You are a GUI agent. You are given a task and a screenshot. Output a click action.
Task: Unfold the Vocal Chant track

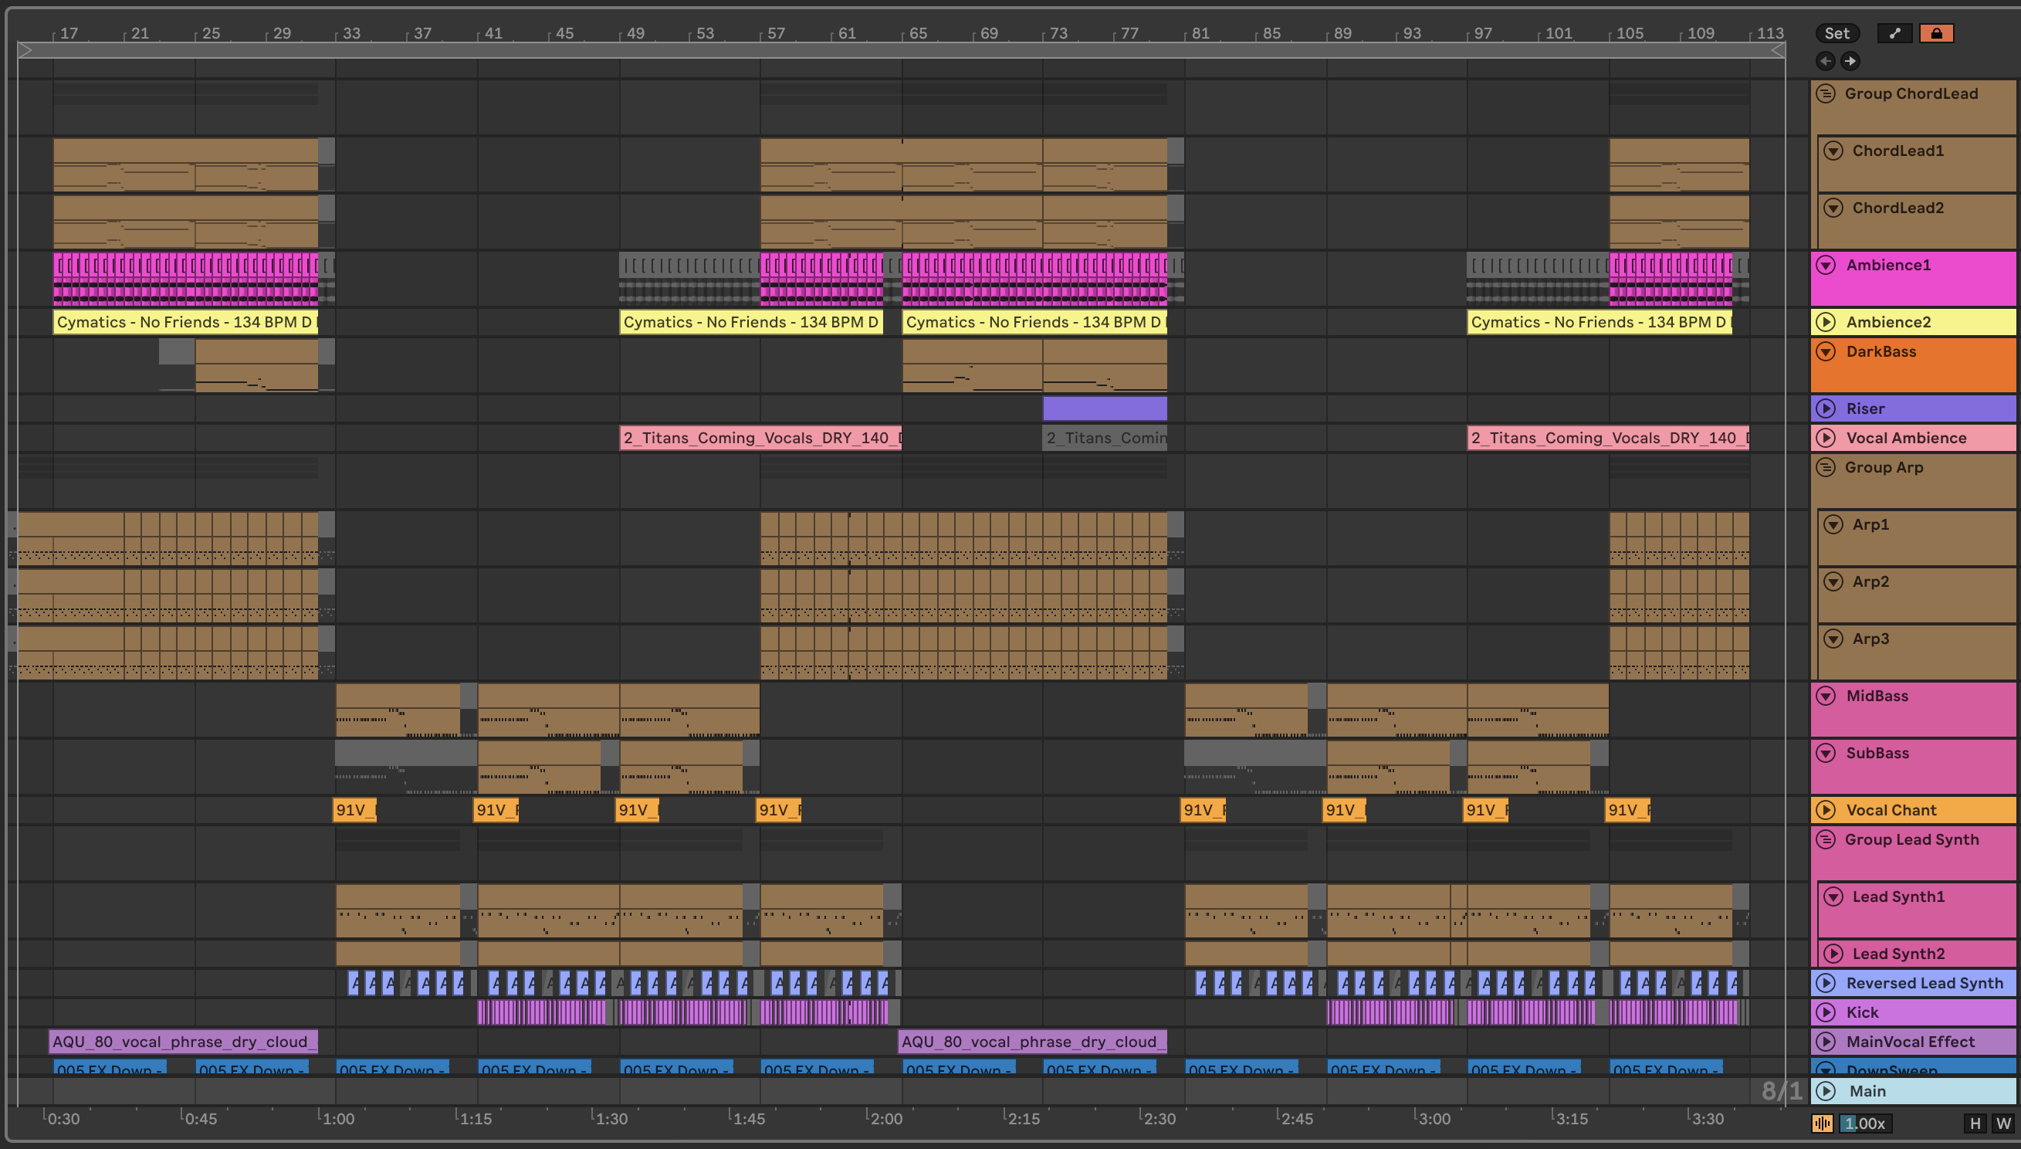pyautogui.click(x=1826, y=811)
